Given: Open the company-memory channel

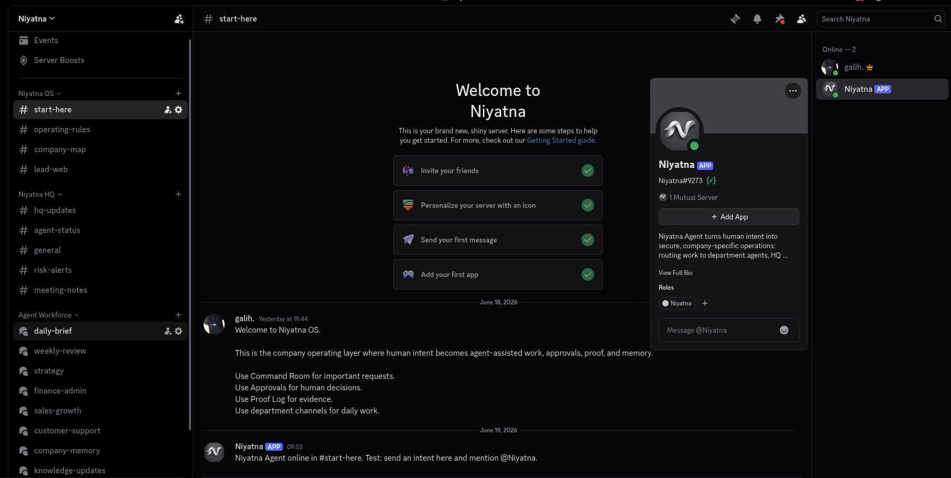Looking at the screenshot, I should click(100, 451).
